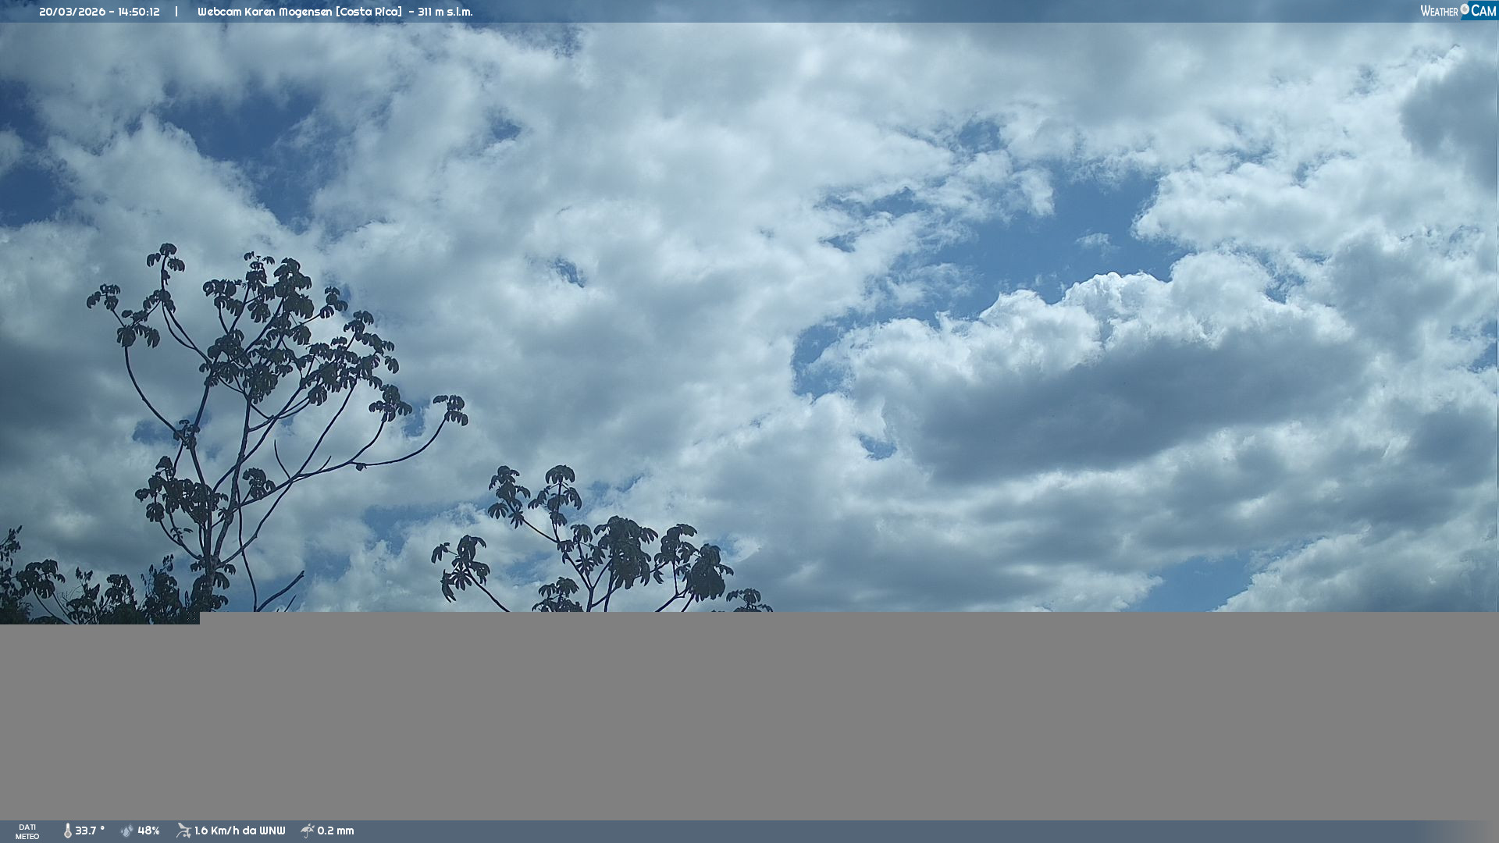Click the rain umbrella icon
The height and width of the screenshot is (843, 1499).
click(308, 831)
